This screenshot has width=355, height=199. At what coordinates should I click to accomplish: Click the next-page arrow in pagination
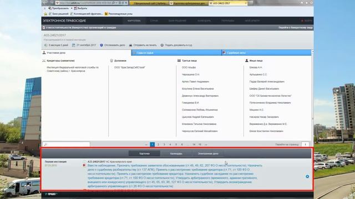point(206,144)
